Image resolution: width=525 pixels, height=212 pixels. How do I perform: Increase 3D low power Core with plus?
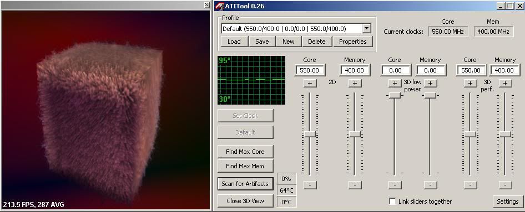(x=395, y=83)
